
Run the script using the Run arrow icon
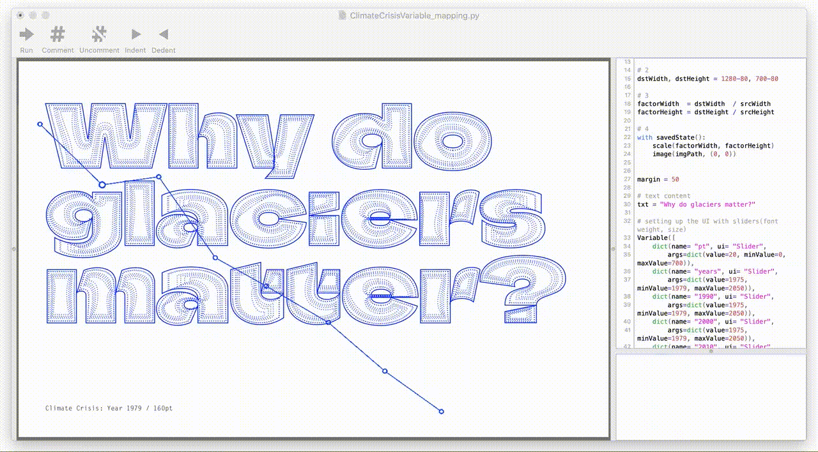click(26, 34)
